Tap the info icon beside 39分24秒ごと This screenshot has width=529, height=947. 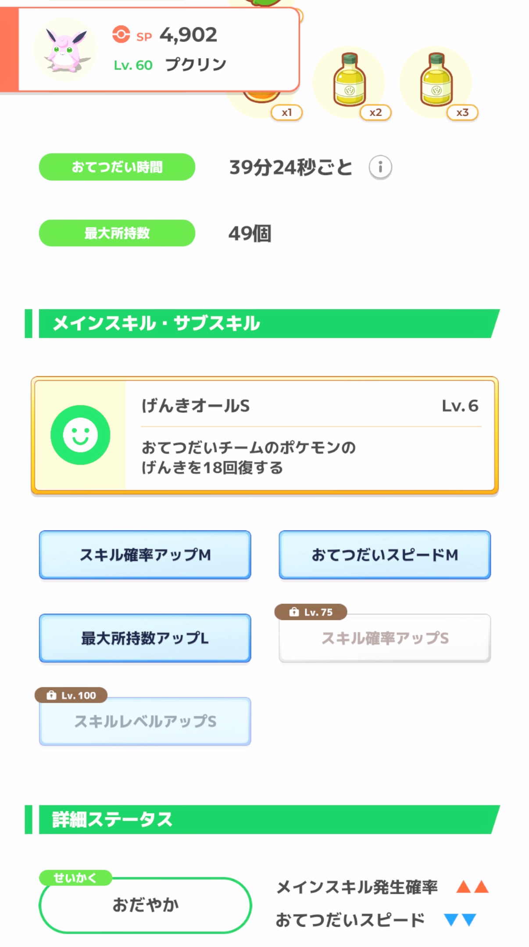coord(380,167)
